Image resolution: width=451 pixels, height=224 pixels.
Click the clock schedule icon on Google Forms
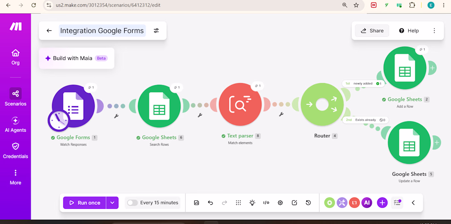pyautogui.click(x=59, y=120)
